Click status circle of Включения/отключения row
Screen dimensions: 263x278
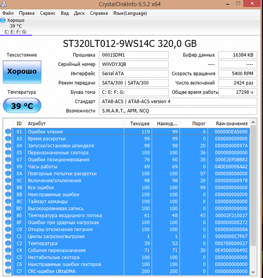8,181
